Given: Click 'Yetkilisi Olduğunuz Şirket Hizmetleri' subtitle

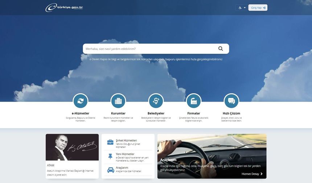Looking at the screenshot, I should point(128,146).
